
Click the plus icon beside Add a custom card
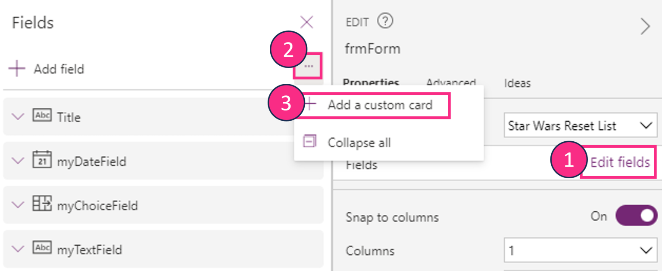pos(309,104)
